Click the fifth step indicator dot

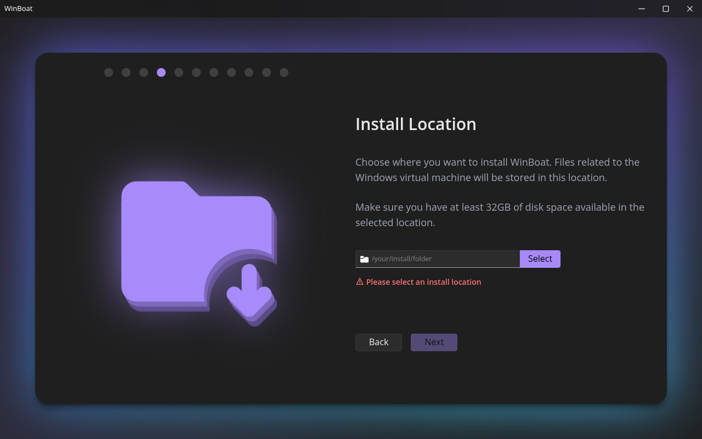179,72
